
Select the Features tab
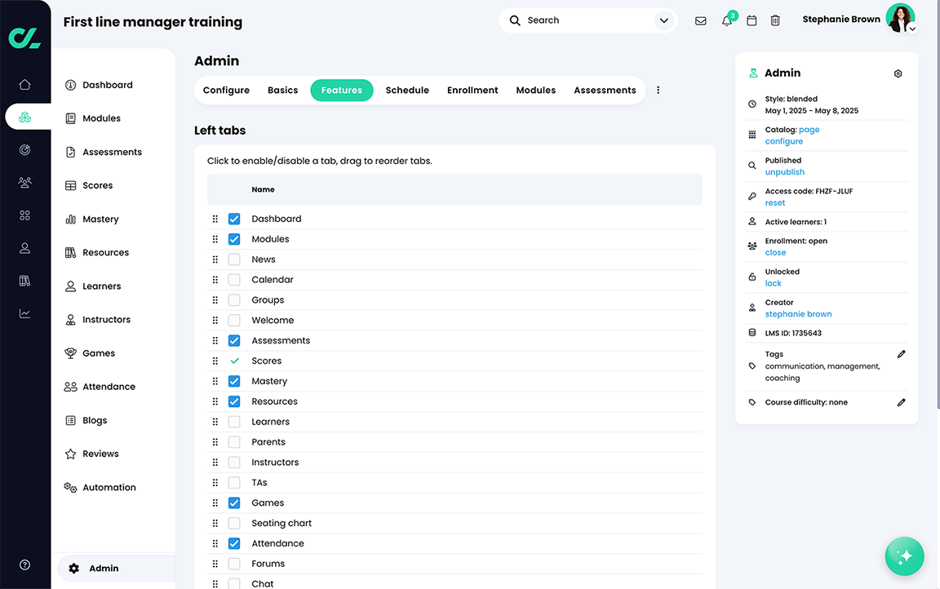[342, 90]
